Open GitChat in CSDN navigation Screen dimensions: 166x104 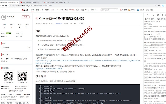93,10
